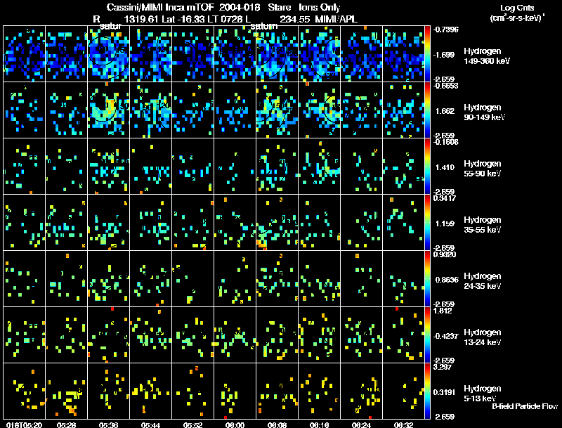Click the Hydrogen 55-90 keV row label
Viewport: 562px width, 428px height.
point(482,169)
